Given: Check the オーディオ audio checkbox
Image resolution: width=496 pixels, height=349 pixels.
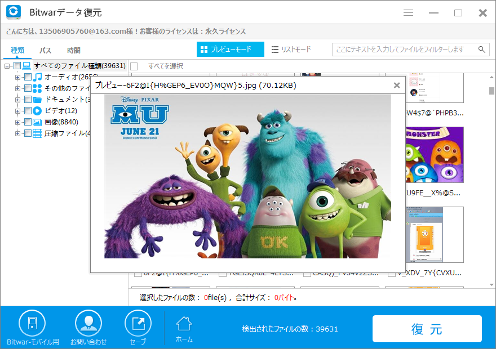Looking at the screenshot, I should coord(28,77).
